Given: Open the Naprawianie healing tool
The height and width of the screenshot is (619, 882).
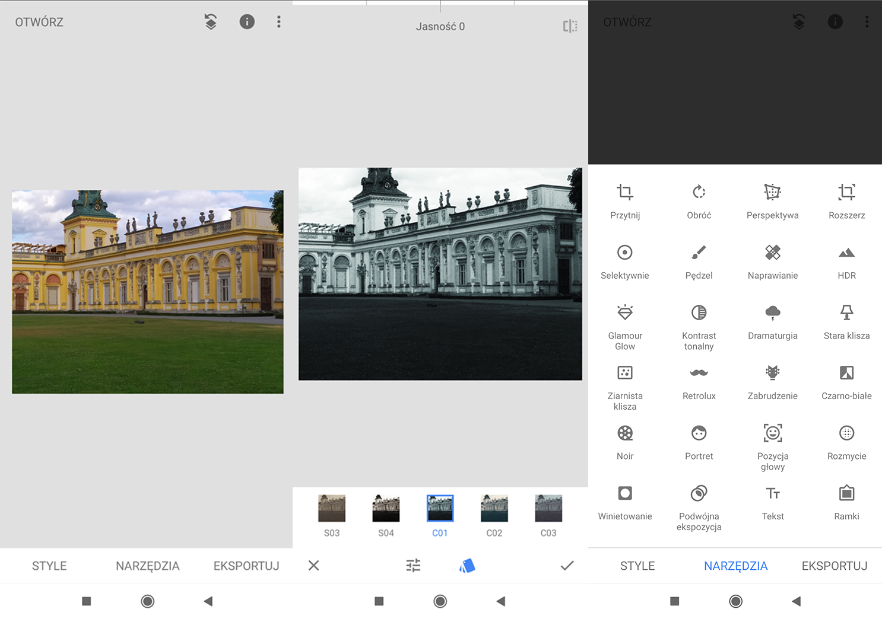Looking at the screenshot, I should coord(772,253).
